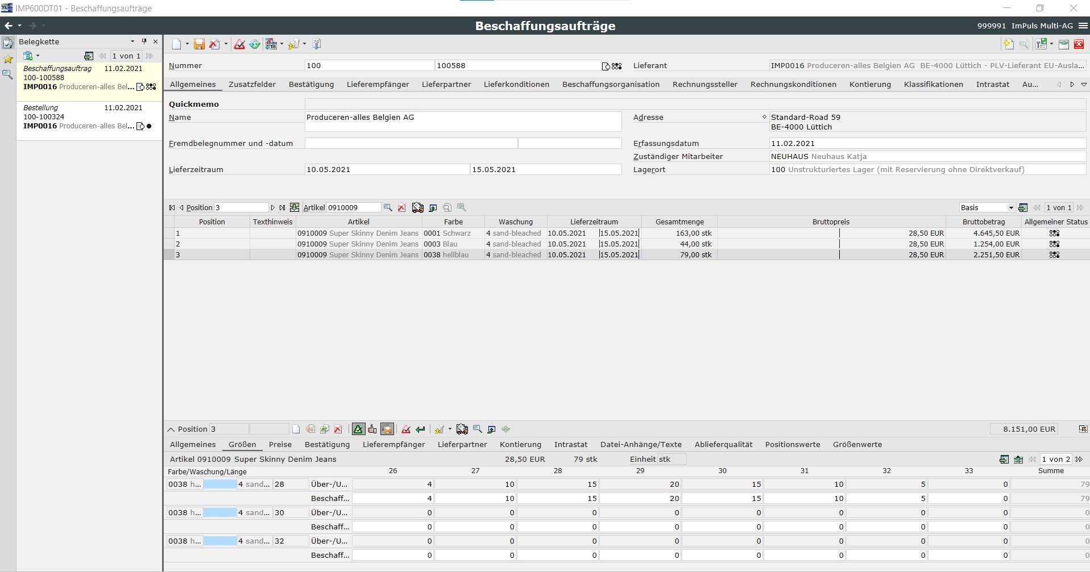Click the red checkmark validation icon in top toolbar
This screenshot has width=1090, height=572.
(239, 44)
